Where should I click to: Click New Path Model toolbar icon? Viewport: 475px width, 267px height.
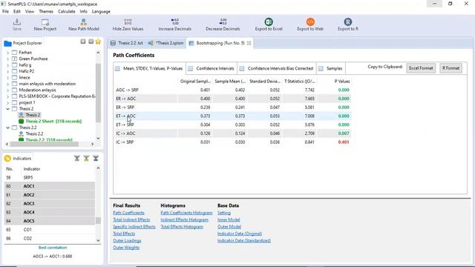(84, 24)
